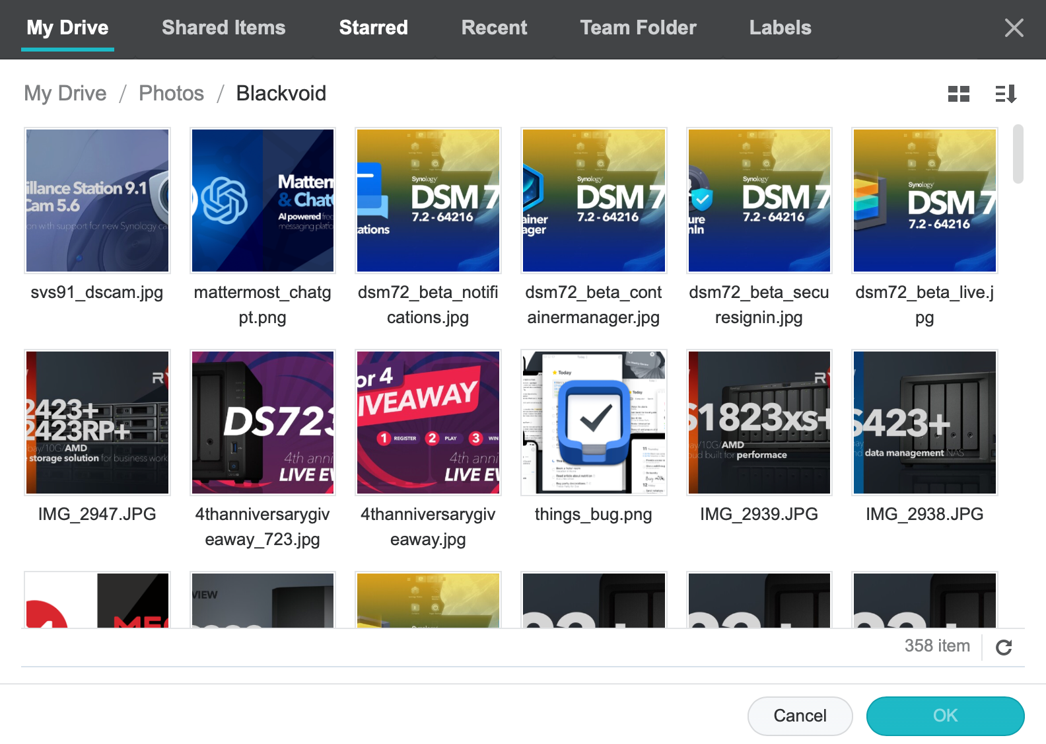Open the Team Folder tab
Viewport: 1046px width, 744px height.
tap(638, 28)
